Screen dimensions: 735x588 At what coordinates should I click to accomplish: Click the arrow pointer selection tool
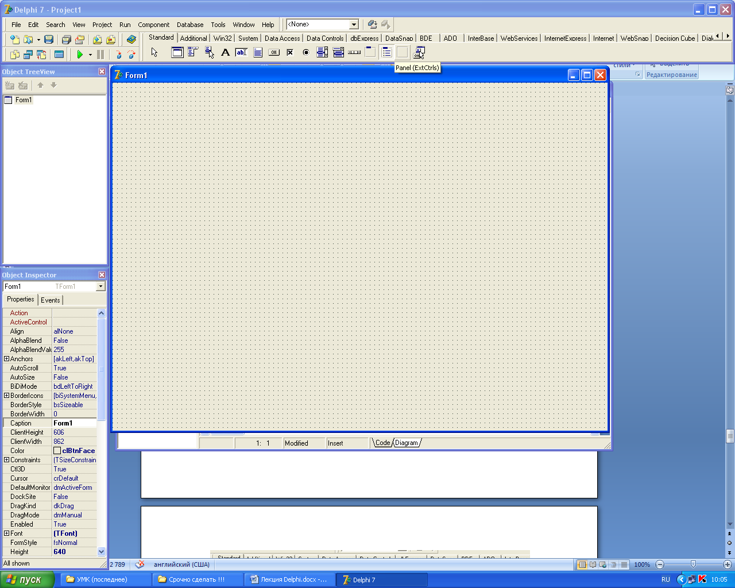[x=154, y=52]
